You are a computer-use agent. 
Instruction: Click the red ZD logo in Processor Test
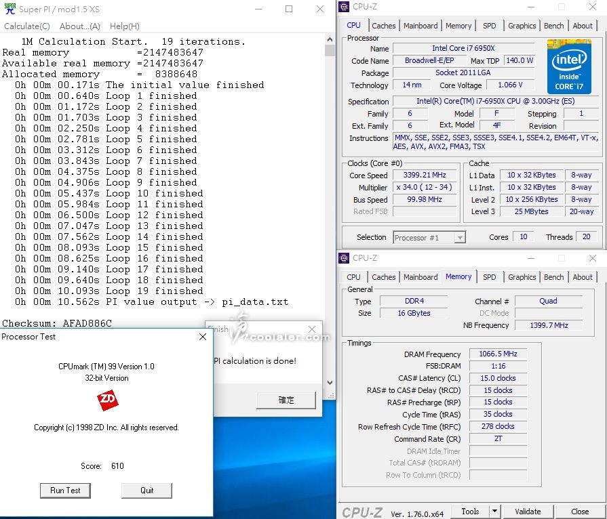(108, 400)
